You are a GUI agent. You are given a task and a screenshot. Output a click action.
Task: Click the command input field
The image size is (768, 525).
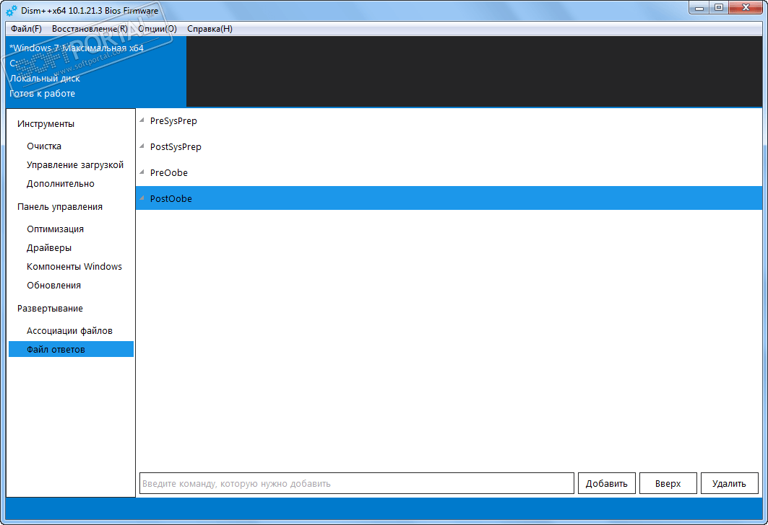(357, 483)
